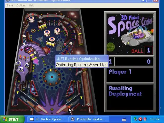Minimize the 3D Pinball window
164x123 pixels.
pos(144,1)
